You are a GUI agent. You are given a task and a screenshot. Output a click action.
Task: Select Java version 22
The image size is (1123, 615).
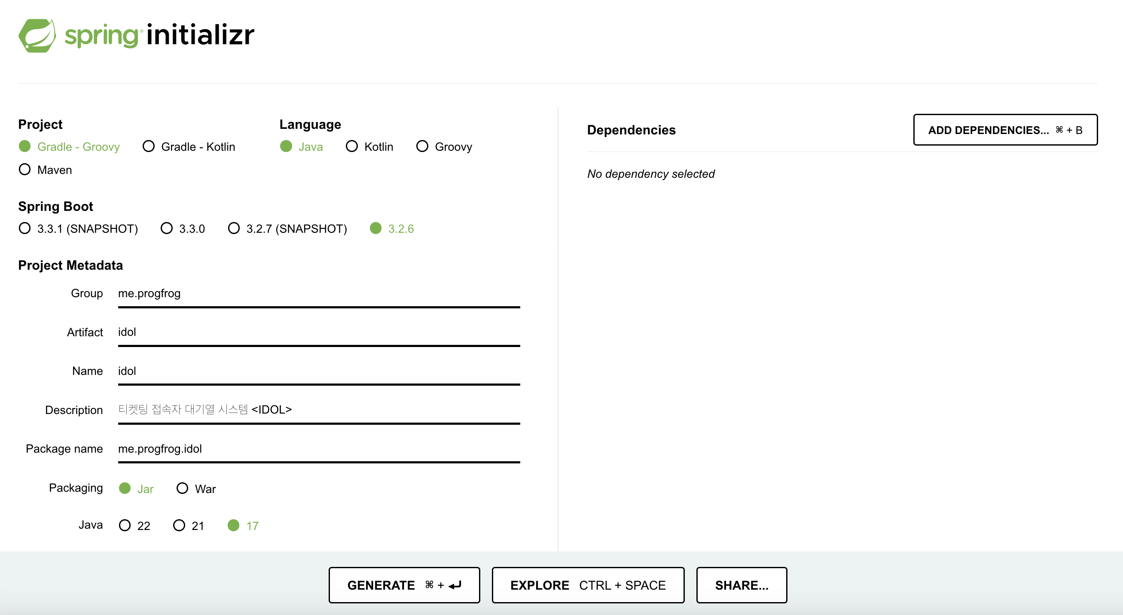pos(125,525)
